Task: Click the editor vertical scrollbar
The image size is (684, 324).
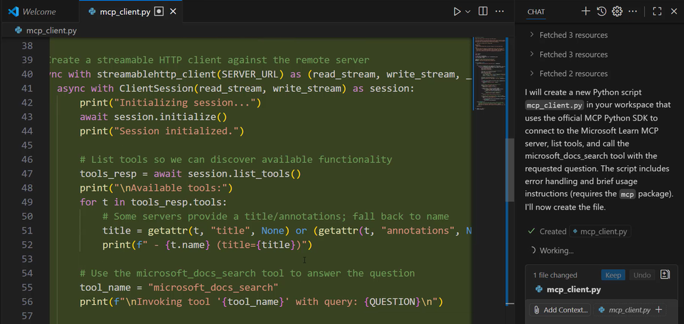Action: [x=509, y=170]
